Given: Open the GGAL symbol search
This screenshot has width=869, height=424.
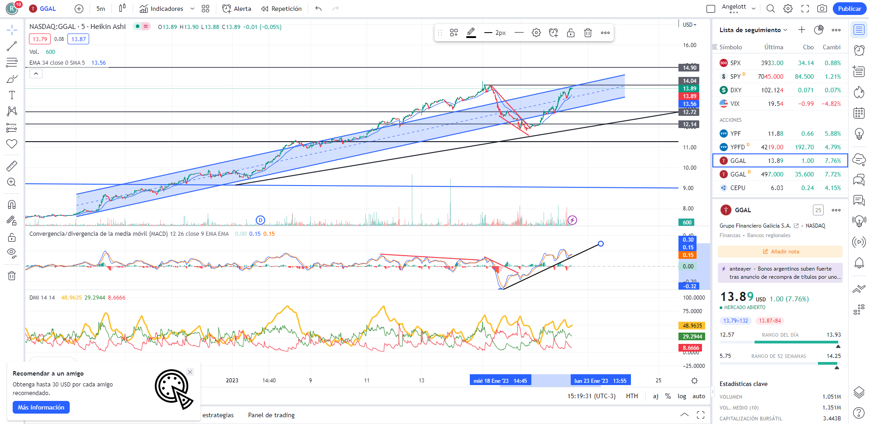Looking at the screenshot, I should point(43,9).
